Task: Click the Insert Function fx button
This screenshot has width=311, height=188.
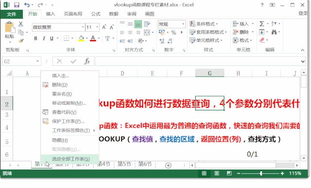Action: click(x=87, y=61)
